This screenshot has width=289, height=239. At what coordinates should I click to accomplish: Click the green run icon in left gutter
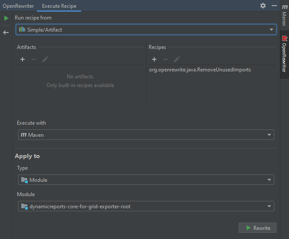(x=6, y=18)
